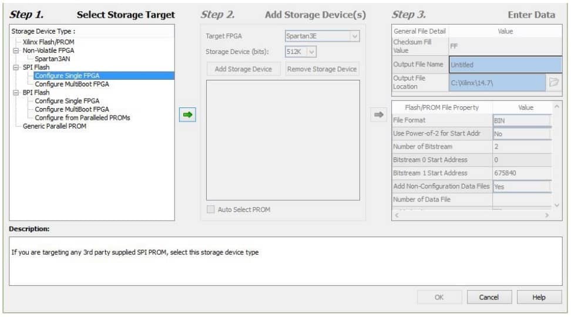Select Spartan3AN in the tree
This screenshot has width=571, height=317.
54,59
